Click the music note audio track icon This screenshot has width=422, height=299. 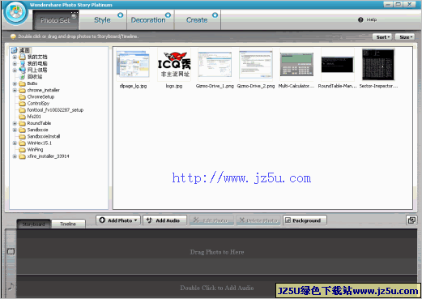(11, 286)
